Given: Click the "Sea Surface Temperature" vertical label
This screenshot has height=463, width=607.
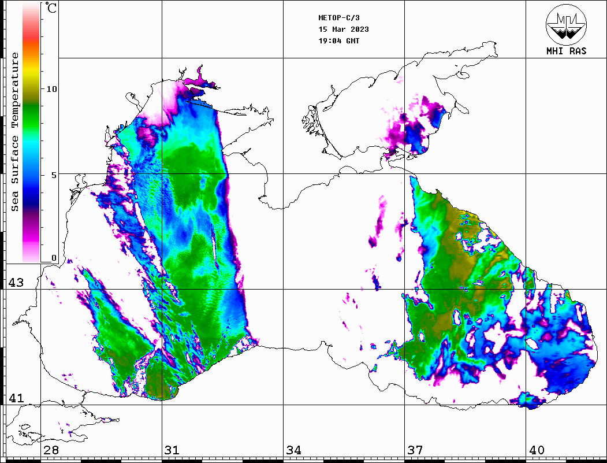Looking at the screenshot, I should click(14, 132).
